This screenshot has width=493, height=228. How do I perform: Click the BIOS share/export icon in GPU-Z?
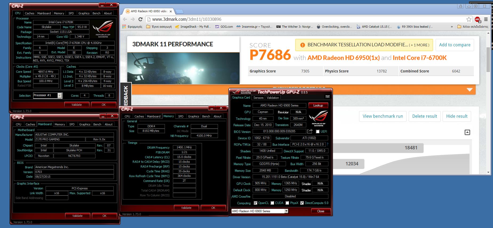pos(309,131)
